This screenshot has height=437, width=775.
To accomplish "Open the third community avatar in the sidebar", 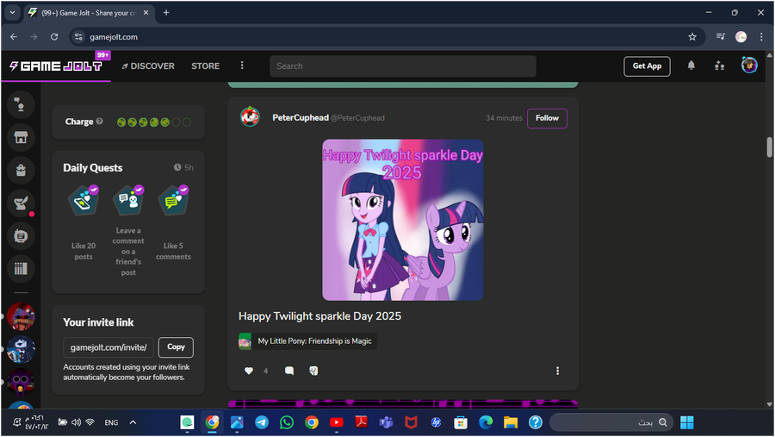I will point(21,382).
